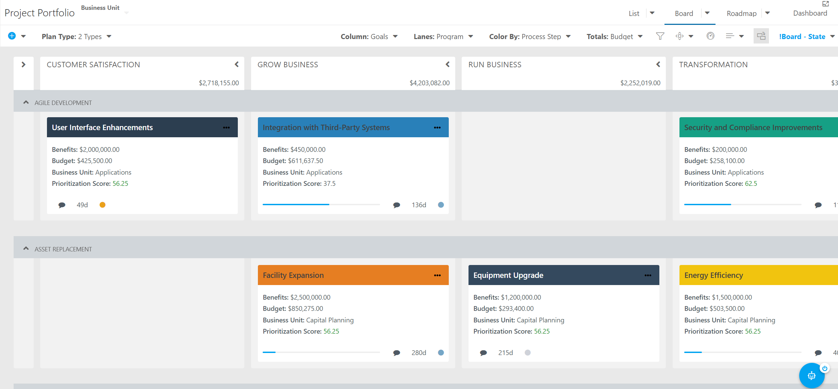
Task: Click the orange status dot on User Interface Enhancements
Action: point(102,205)
